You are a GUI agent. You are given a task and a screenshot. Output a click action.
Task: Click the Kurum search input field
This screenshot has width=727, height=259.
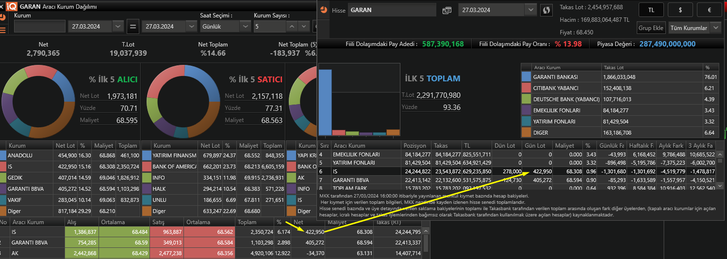click(39, 27)
